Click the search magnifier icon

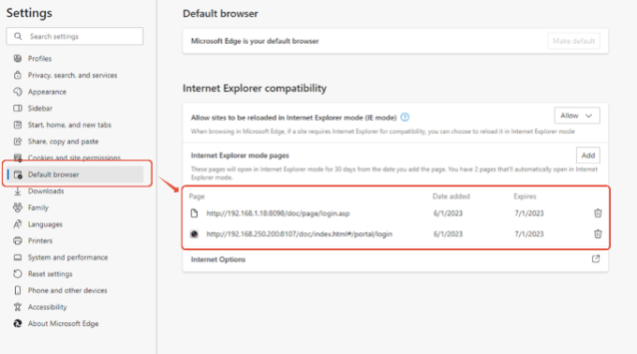pyautogui.click(x=18, y=37)
